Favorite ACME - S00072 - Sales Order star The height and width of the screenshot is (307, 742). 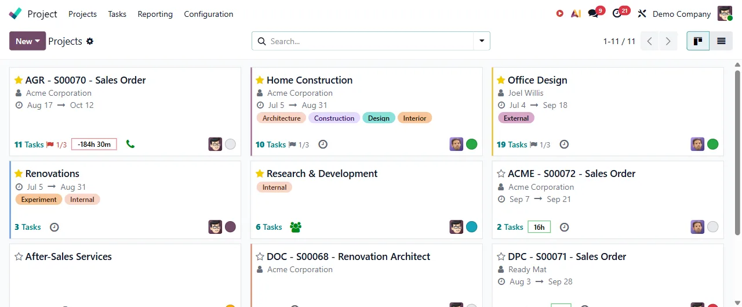pyautogui.click(x=501, y=174)
